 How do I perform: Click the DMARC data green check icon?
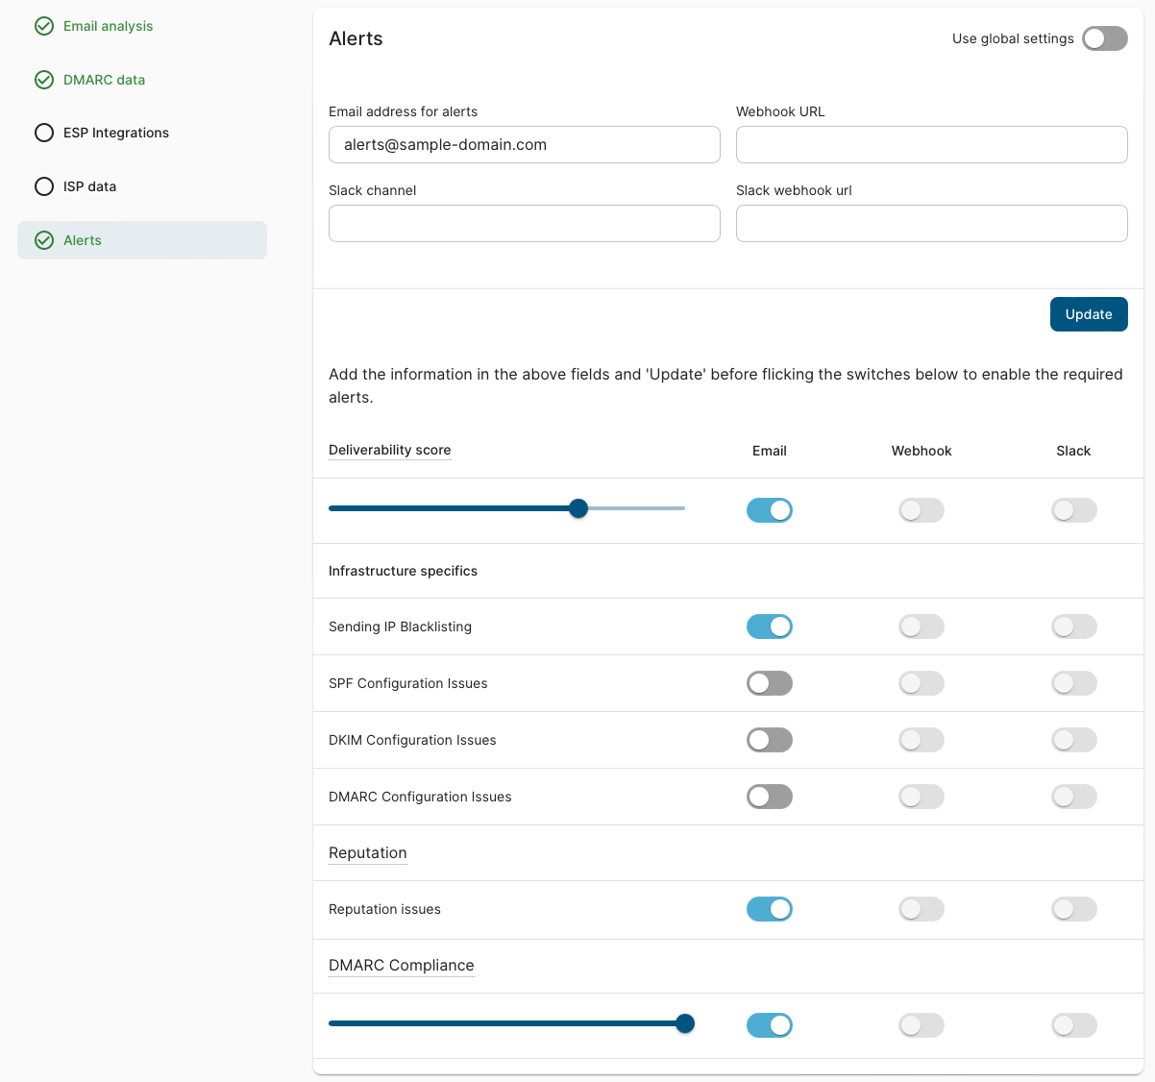click(44, 80)
